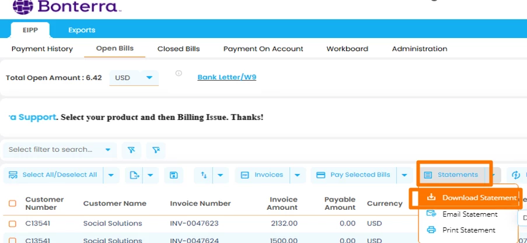Click Total Open Amount : 6.42 text

click(54, 78)
